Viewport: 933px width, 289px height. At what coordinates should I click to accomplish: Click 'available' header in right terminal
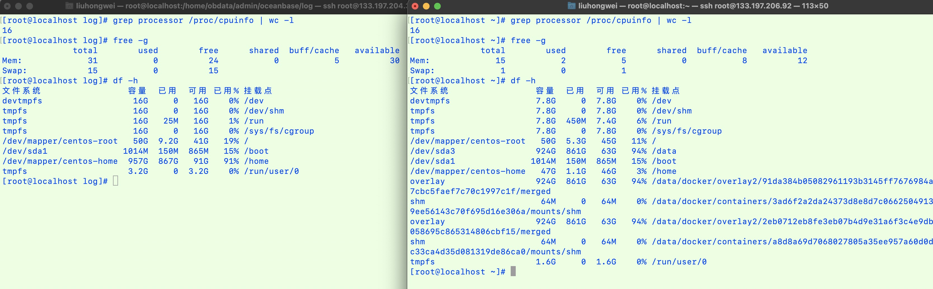pyautogui.click(x=785, y=51)
